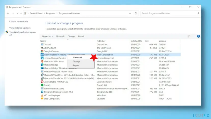Expand the view options dropdown arrow
The height and width of the screenshot is (119, 211).
coord(193,36)
